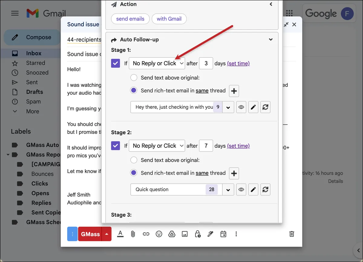Preview Stage 2 template with eye icon
This screenshot has height=262, width=363.
point(241,189)
